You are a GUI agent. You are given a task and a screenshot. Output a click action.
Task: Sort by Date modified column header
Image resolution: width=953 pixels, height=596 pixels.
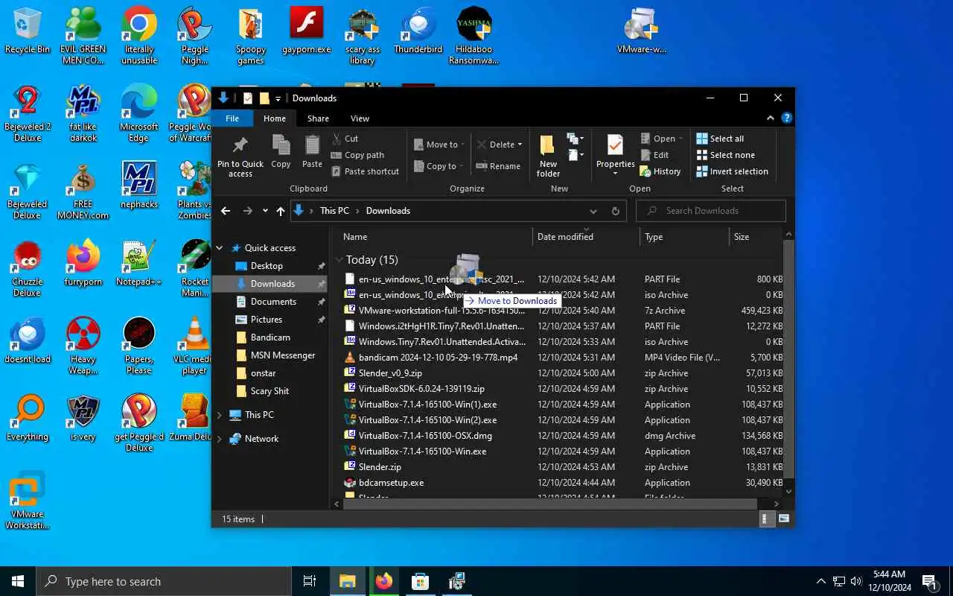click(586, 237)
